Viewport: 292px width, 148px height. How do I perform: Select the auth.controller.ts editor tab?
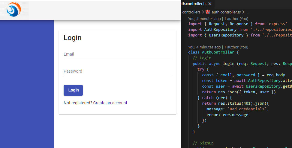point(194,4)
